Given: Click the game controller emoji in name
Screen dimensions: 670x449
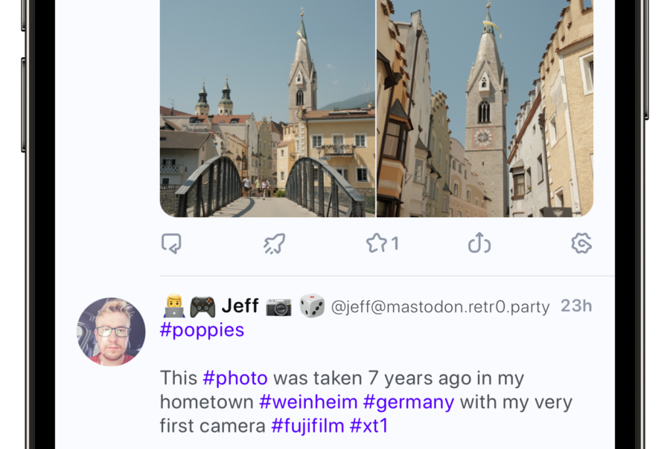Looking at the screenshot, I should click(x=202, y=307).
